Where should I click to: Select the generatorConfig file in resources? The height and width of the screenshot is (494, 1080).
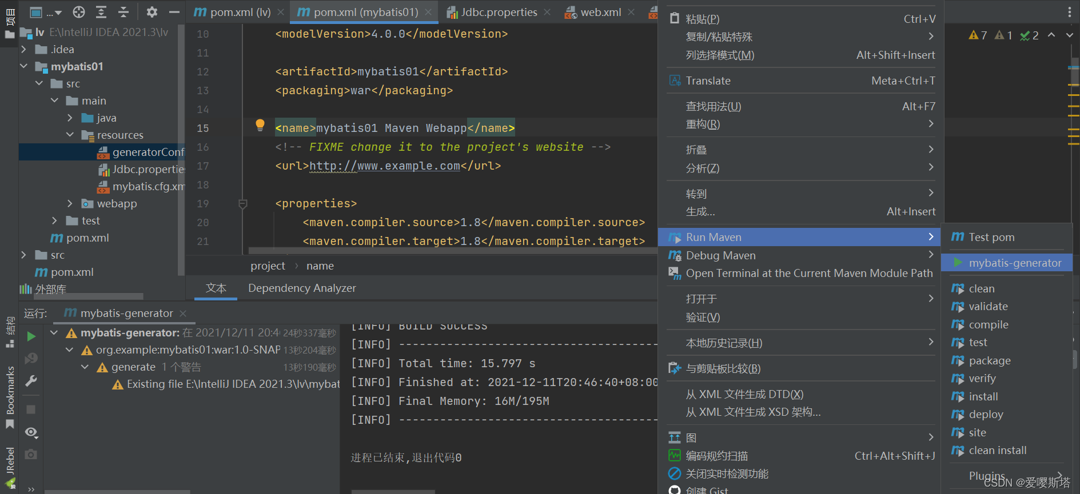coord(141,152)
